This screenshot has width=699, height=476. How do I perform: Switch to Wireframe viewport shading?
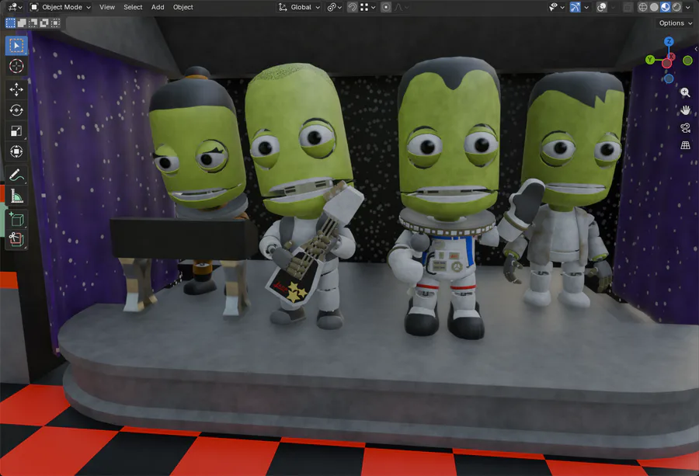point(643,7)
